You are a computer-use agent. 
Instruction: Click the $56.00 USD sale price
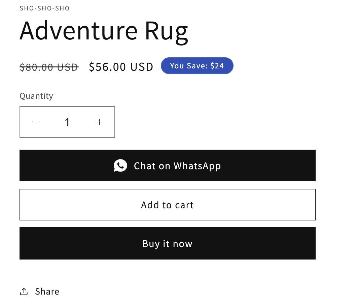coord(121,67)
